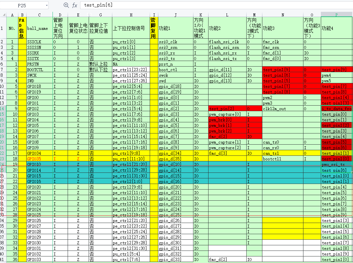Open the insert function fx button
Screen dimensions: 353x263
pyautogui.click(x=75, y=5)
